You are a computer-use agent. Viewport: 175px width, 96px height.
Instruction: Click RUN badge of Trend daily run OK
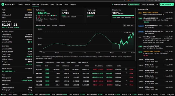coord(140,37)
